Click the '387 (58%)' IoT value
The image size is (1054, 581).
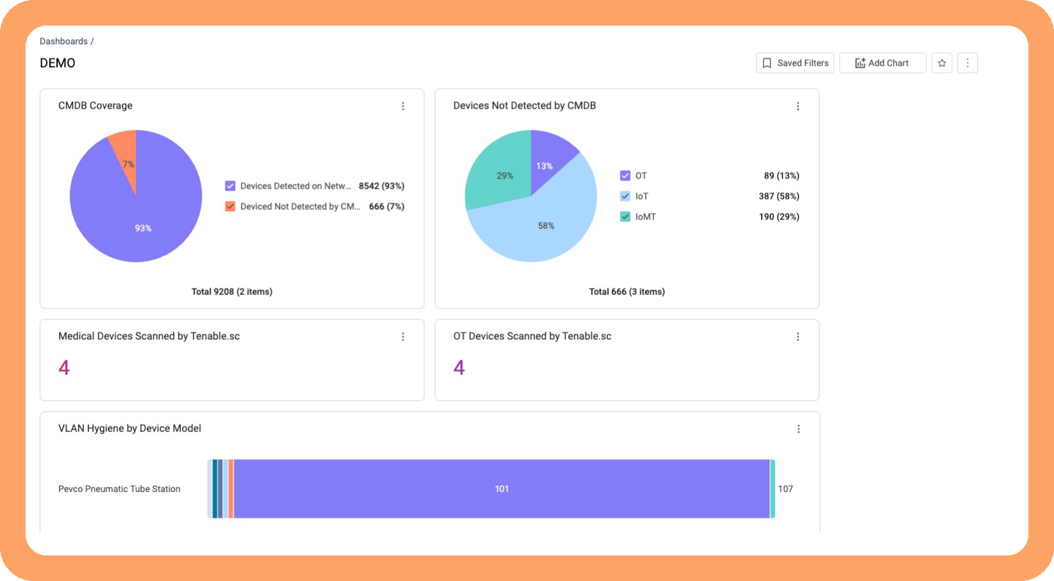[x=778, y=196]
